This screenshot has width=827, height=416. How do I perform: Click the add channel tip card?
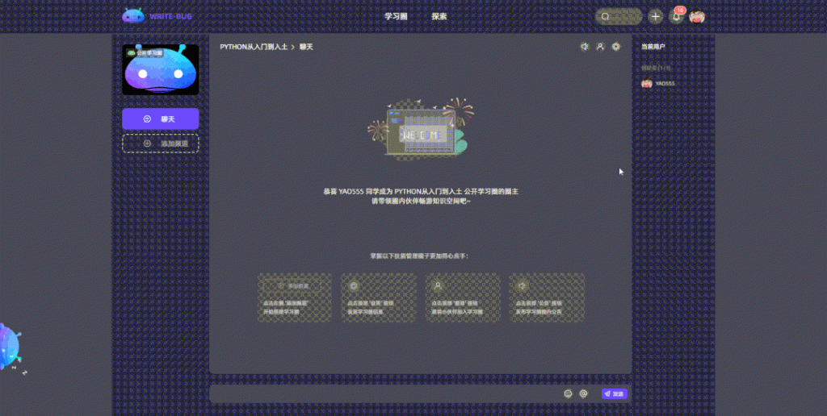click(295, 297)
